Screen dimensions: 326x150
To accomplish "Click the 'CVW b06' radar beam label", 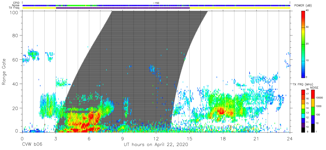I will (32, 145).
